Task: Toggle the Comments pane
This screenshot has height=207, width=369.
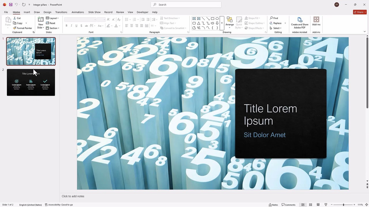Action: coord(289,205)
